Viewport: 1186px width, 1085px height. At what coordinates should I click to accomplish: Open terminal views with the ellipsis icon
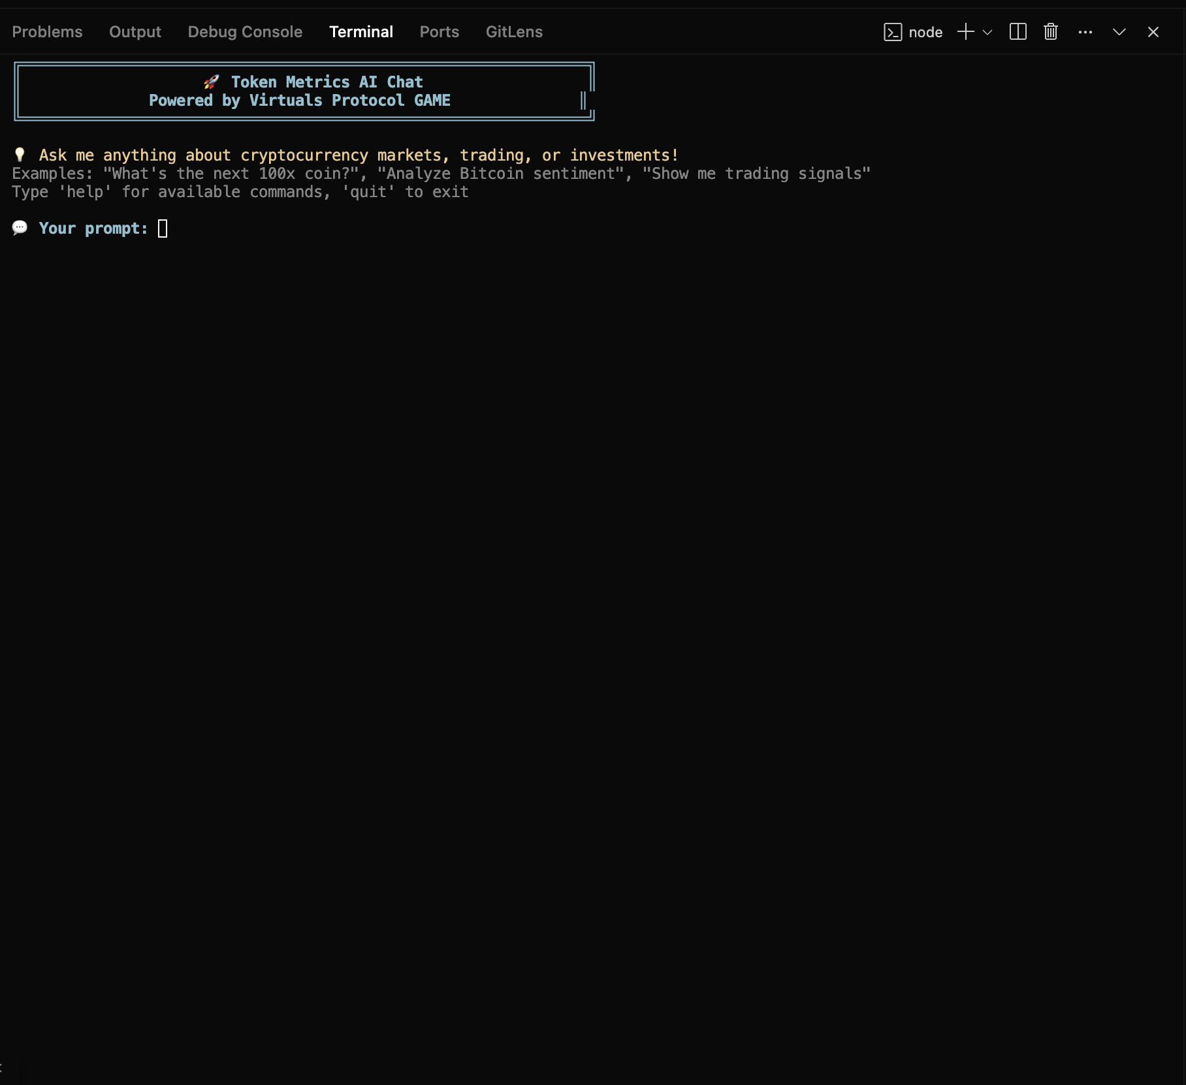(1085, 31)
